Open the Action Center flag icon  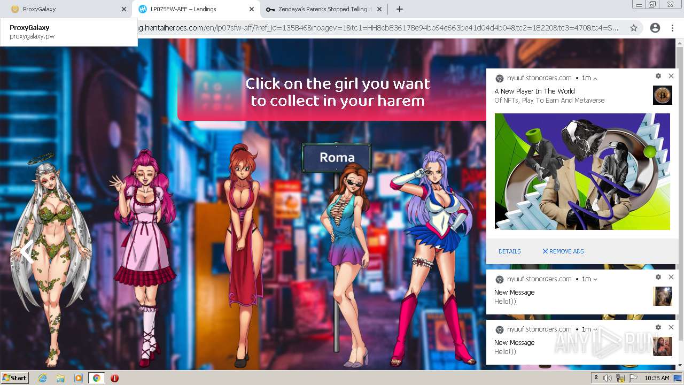click(x=633, y=378)
